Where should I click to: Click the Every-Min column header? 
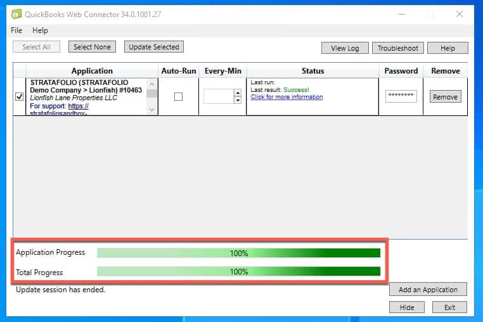point(222,71)
